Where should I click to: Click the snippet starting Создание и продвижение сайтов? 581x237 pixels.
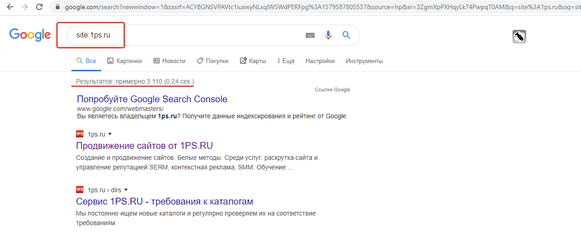point(197,163)
